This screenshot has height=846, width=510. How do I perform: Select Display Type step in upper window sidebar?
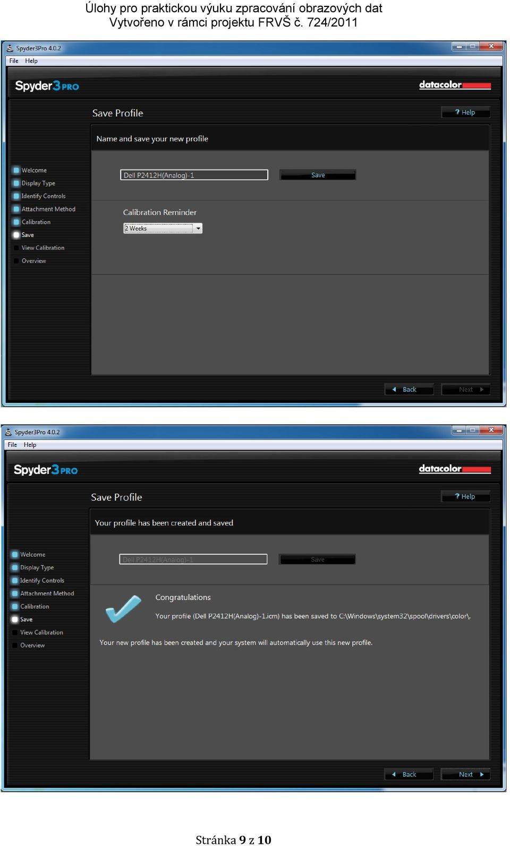[35, 183]
